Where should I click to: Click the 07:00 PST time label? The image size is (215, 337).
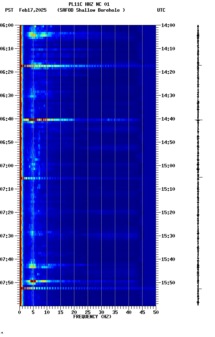(x=7, y=166)
